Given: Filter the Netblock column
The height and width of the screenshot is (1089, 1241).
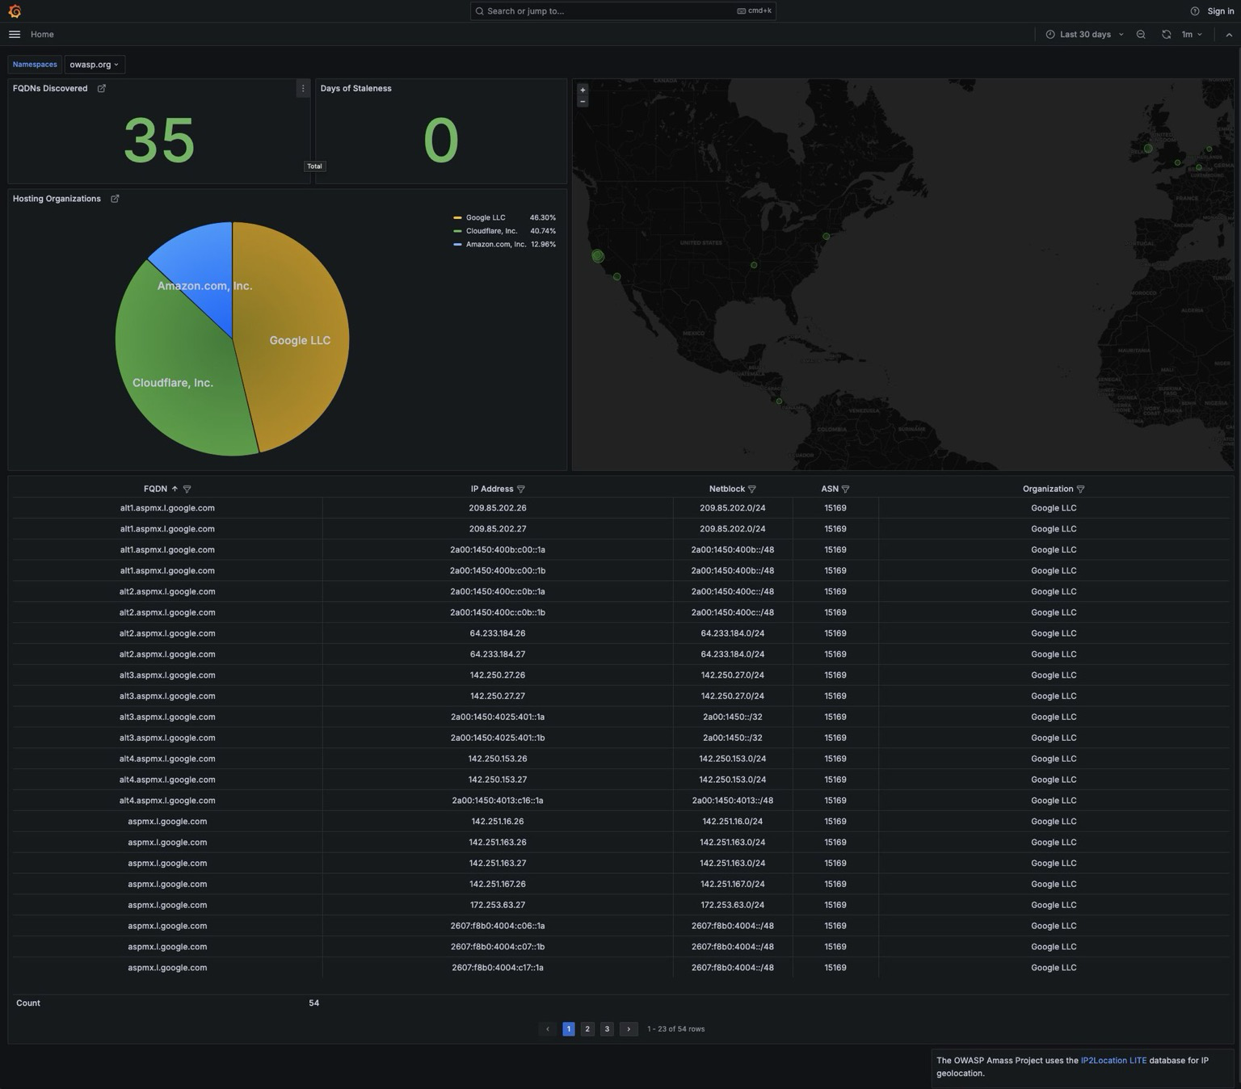Looking at the screenshot, I should tap(752, 489).
